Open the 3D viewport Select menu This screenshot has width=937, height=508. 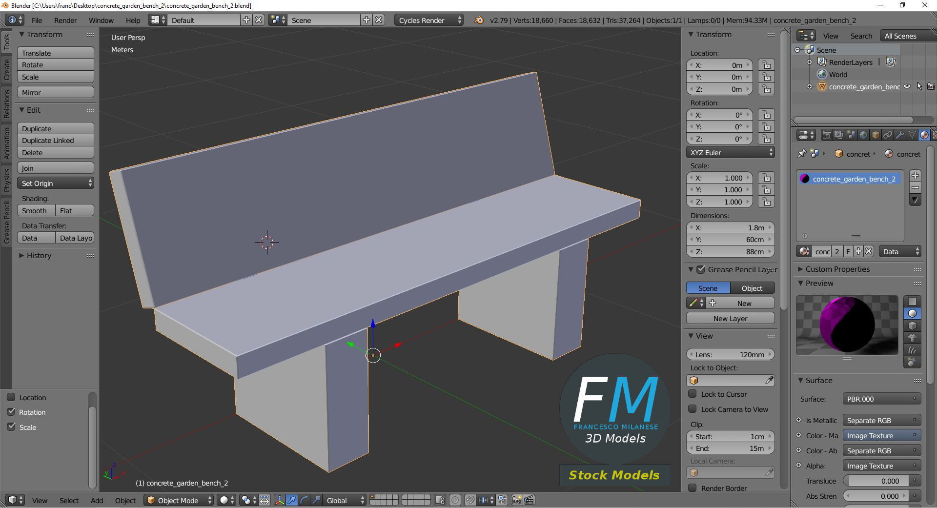pyautogui.click(x=69, y=500)
